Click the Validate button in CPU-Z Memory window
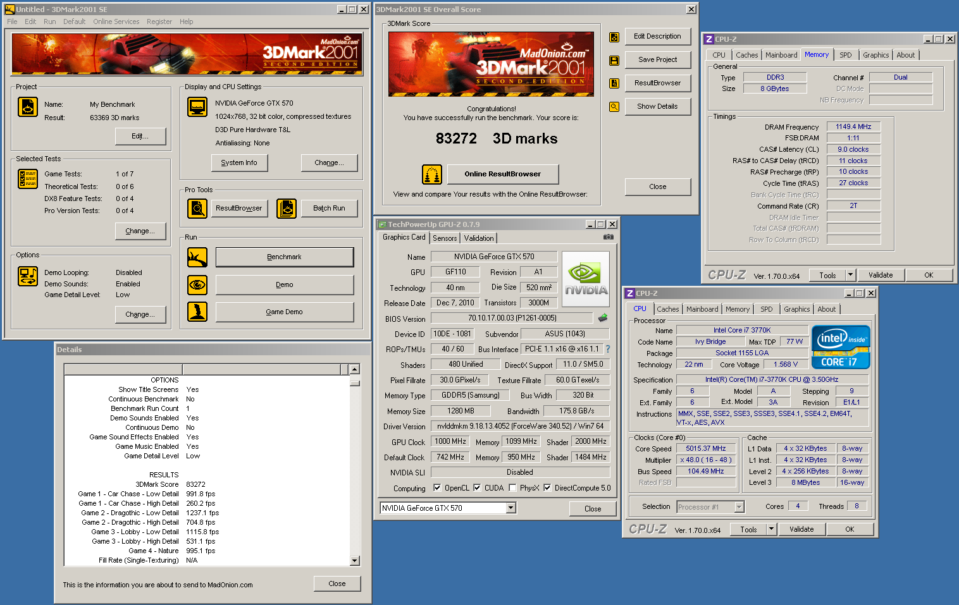This screenshot has height=605, width=959. 881,275
